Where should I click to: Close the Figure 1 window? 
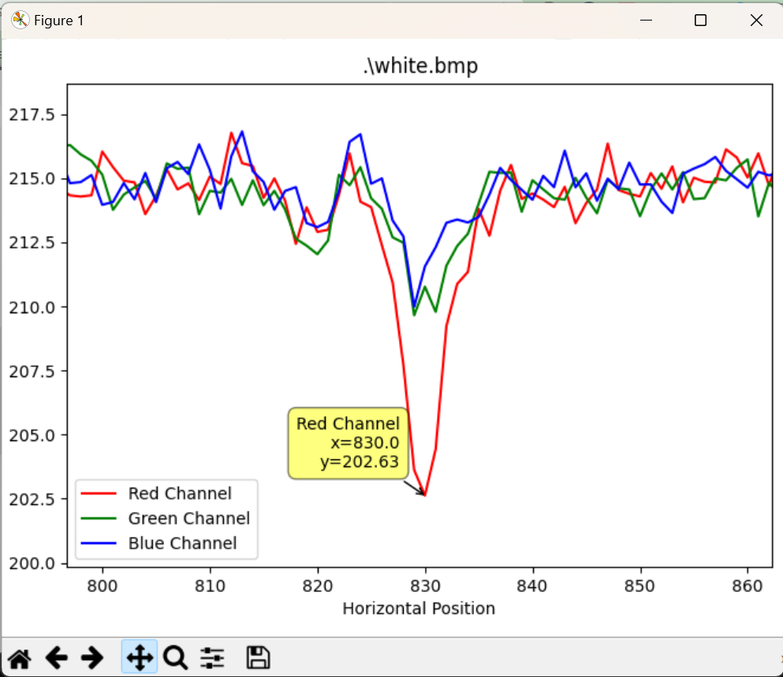756,20
